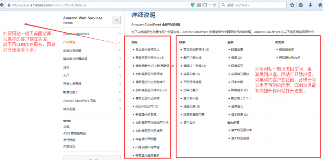Viewport: 323px width, 160px height.
Task: Click the Amazon Web Services sidebar heading
Action: pyautogui.click(x=83, y=18)
